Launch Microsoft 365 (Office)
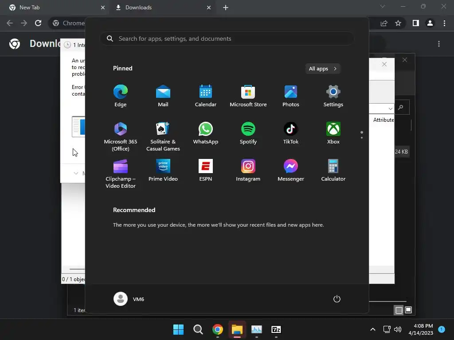This screenshot has width=454, height=340. (121, 136)
